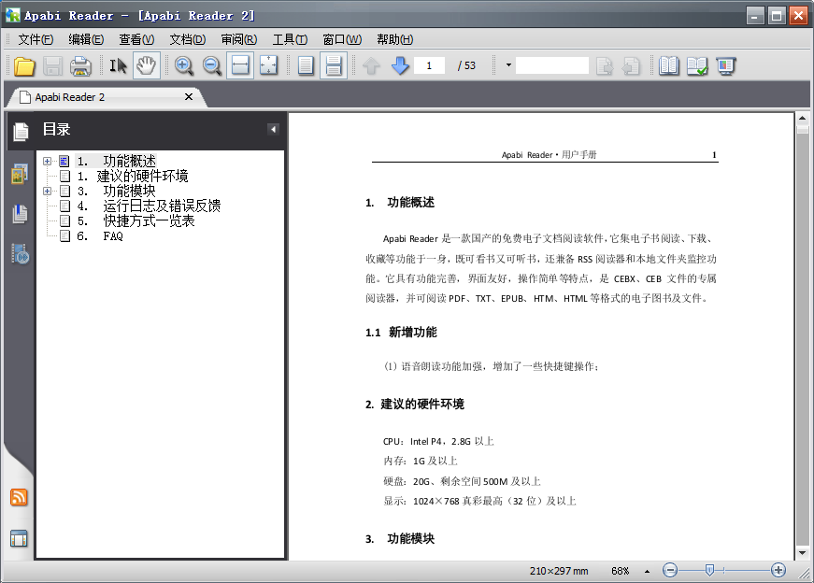Open the 文件(F) menu
Image resolution: width=814 pixels, height=583 pixels.
(x=36, y=39)
